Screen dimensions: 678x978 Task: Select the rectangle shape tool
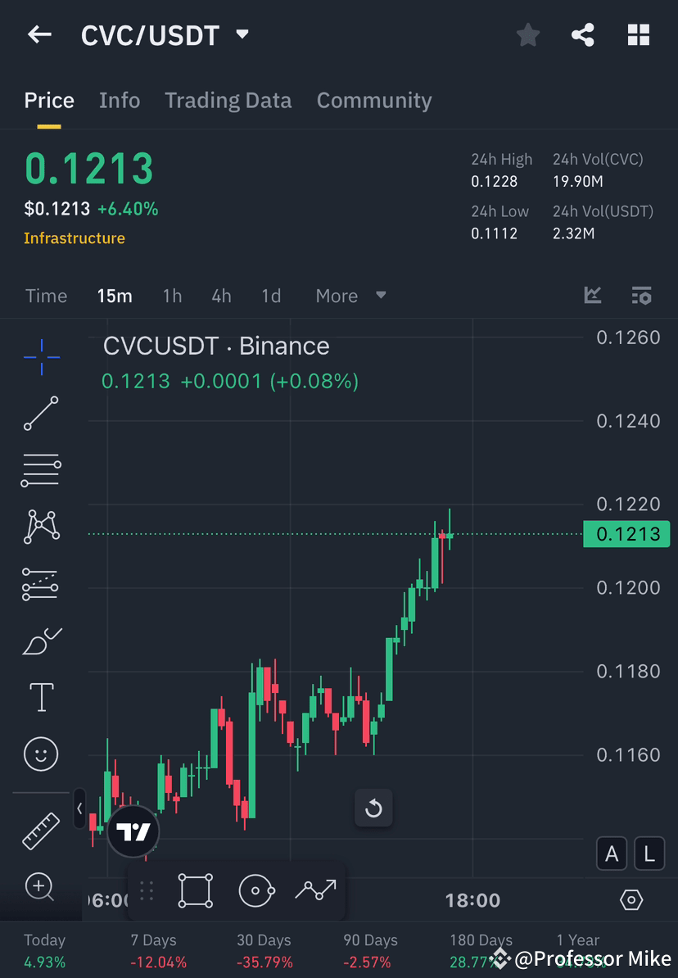tap(195, 892)
